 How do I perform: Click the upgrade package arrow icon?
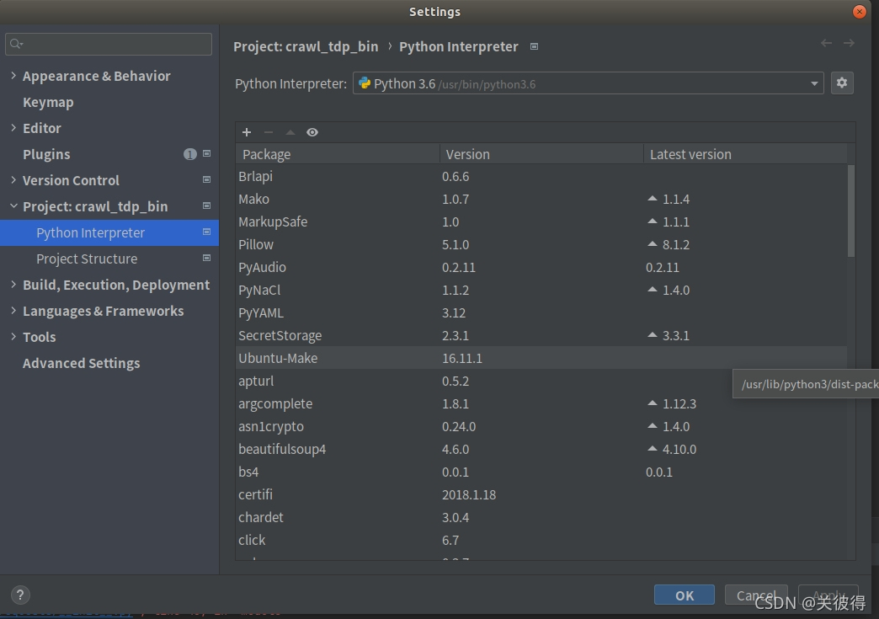point(290,132)
